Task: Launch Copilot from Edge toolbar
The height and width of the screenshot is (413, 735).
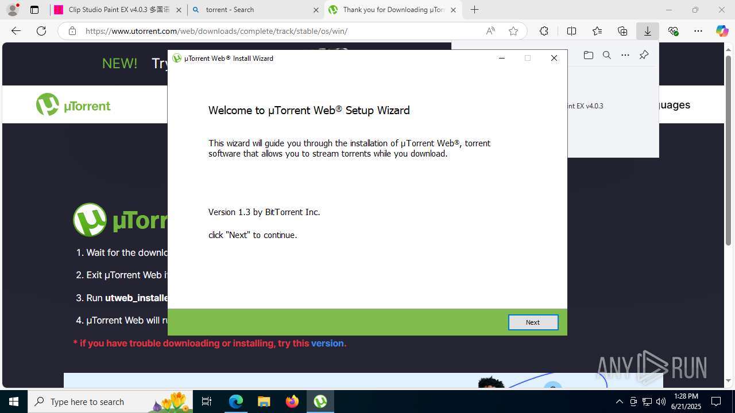Action: click(722, 31)
